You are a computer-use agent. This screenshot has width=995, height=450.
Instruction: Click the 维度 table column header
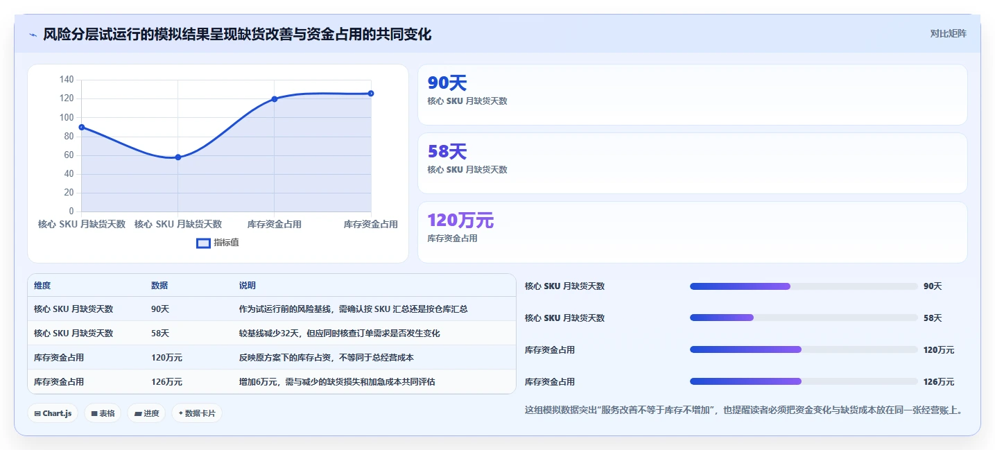[42, 286]
